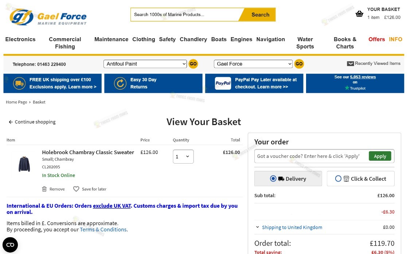407x254 pixels.
Task: Click the store icon for Click & Collect
Action: pos(346,179)
